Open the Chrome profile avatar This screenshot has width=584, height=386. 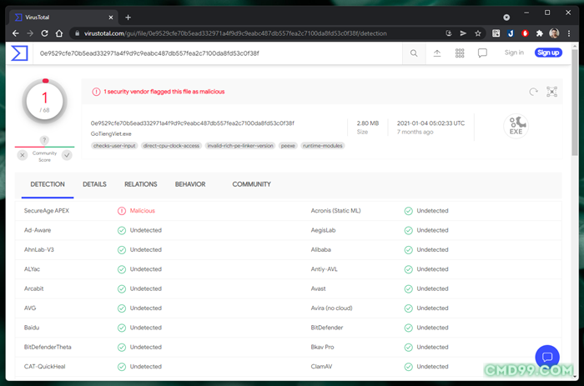[554, 33]
